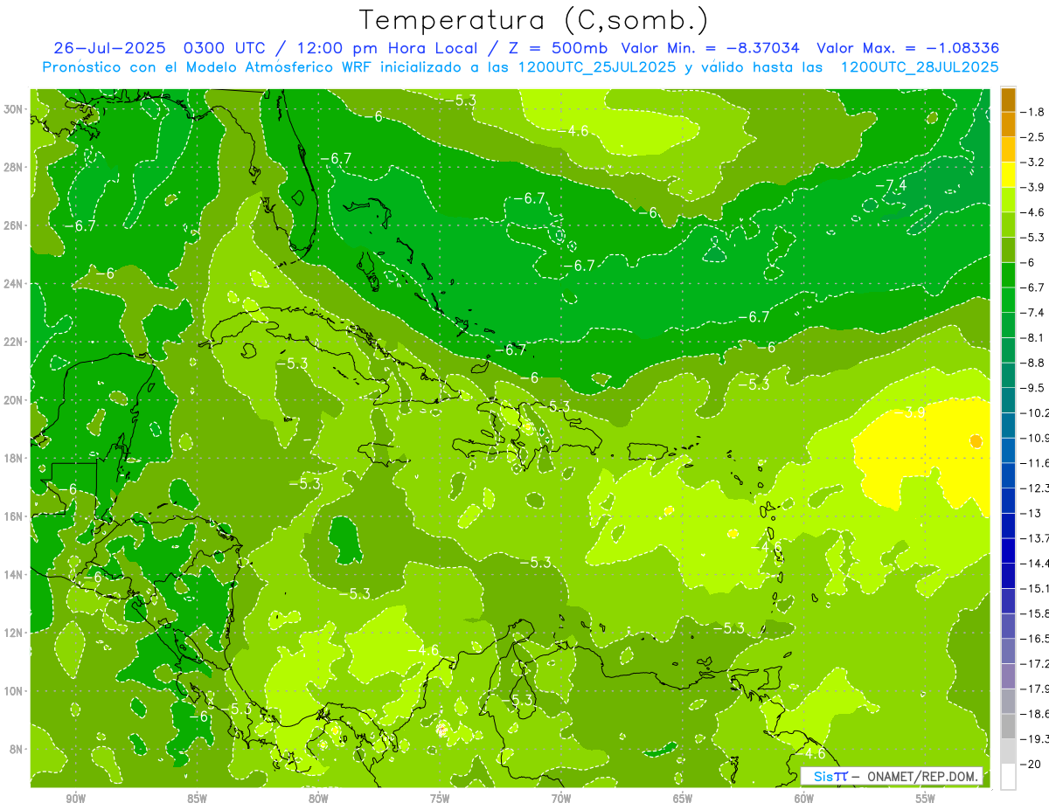Click the legend value '-20'
1049x810 pixels.
coord(1031,764)
